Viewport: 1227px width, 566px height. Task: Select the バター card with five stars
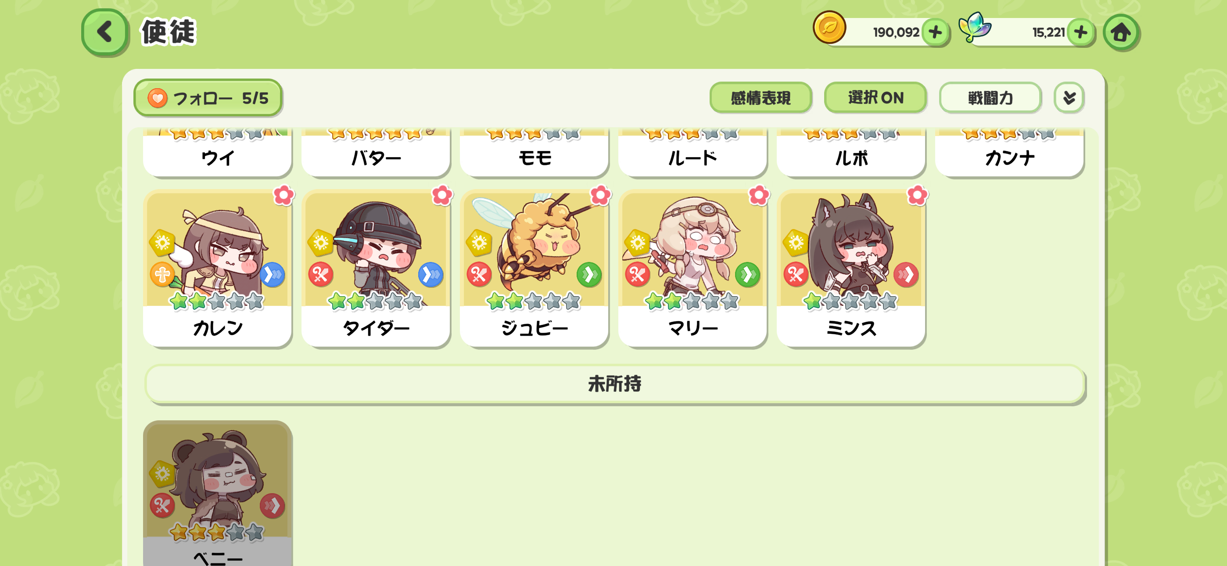[376, 152]
